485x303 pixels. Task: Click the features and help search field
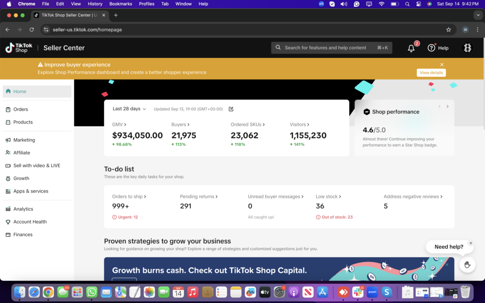[x=331, y=48]
